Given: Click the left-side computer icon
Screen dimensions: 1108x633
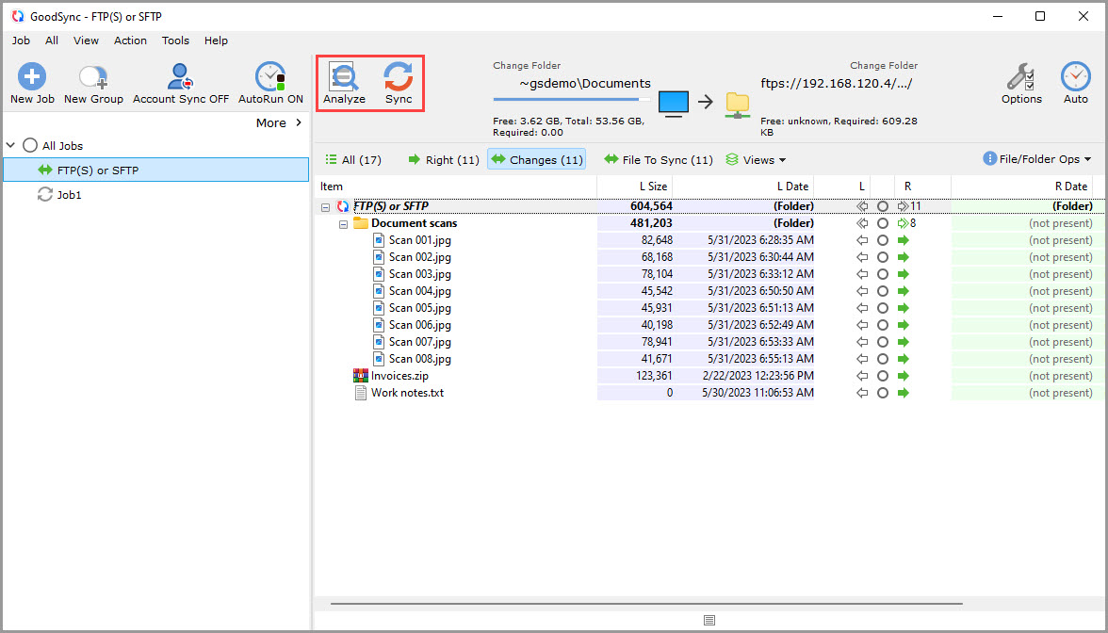Looking at the screenshot, I should click(674, 103).
